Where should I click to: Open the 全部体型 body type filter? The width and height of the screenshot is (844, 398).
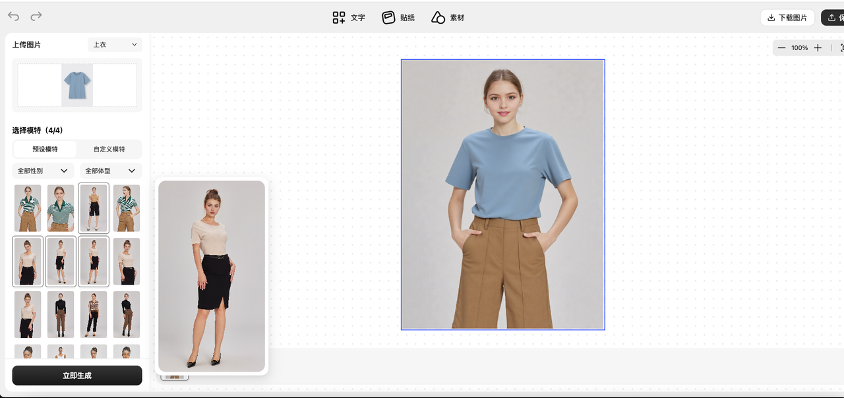coord(110,171)
